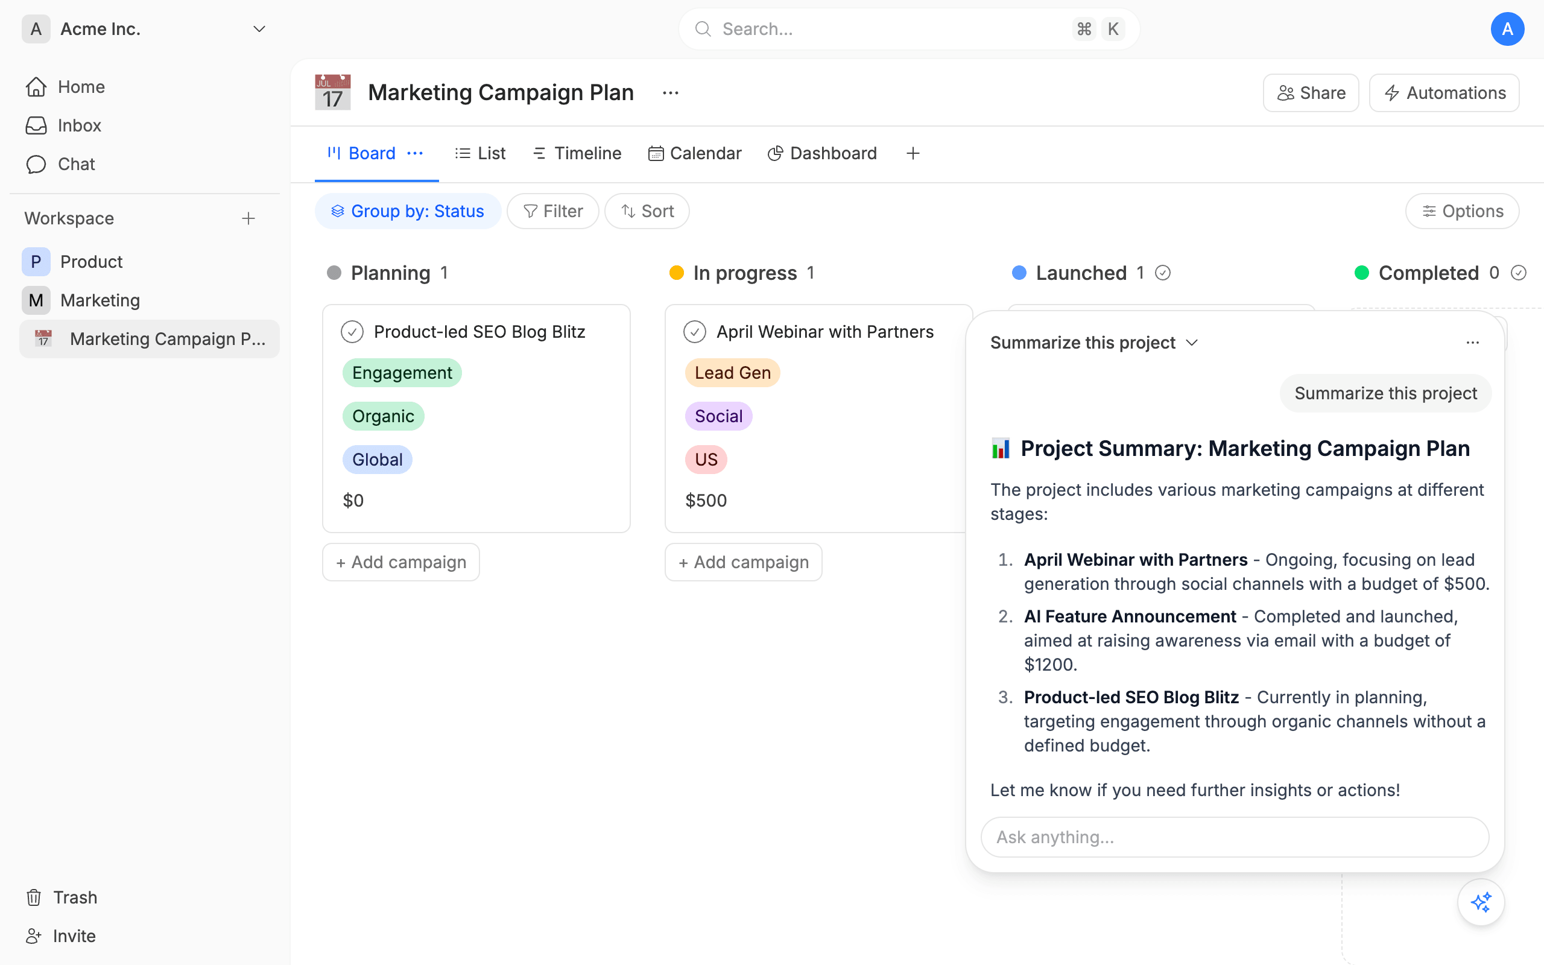Click the Engagement tag on the SEO card
Image resolution: width=1544 pixels, height=965 pixels.
point(401,373)
